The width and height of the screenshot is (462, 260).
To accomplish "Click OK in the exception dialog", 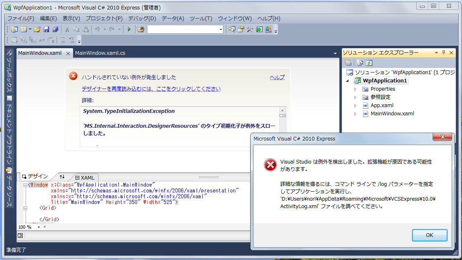I will (429, 235).
